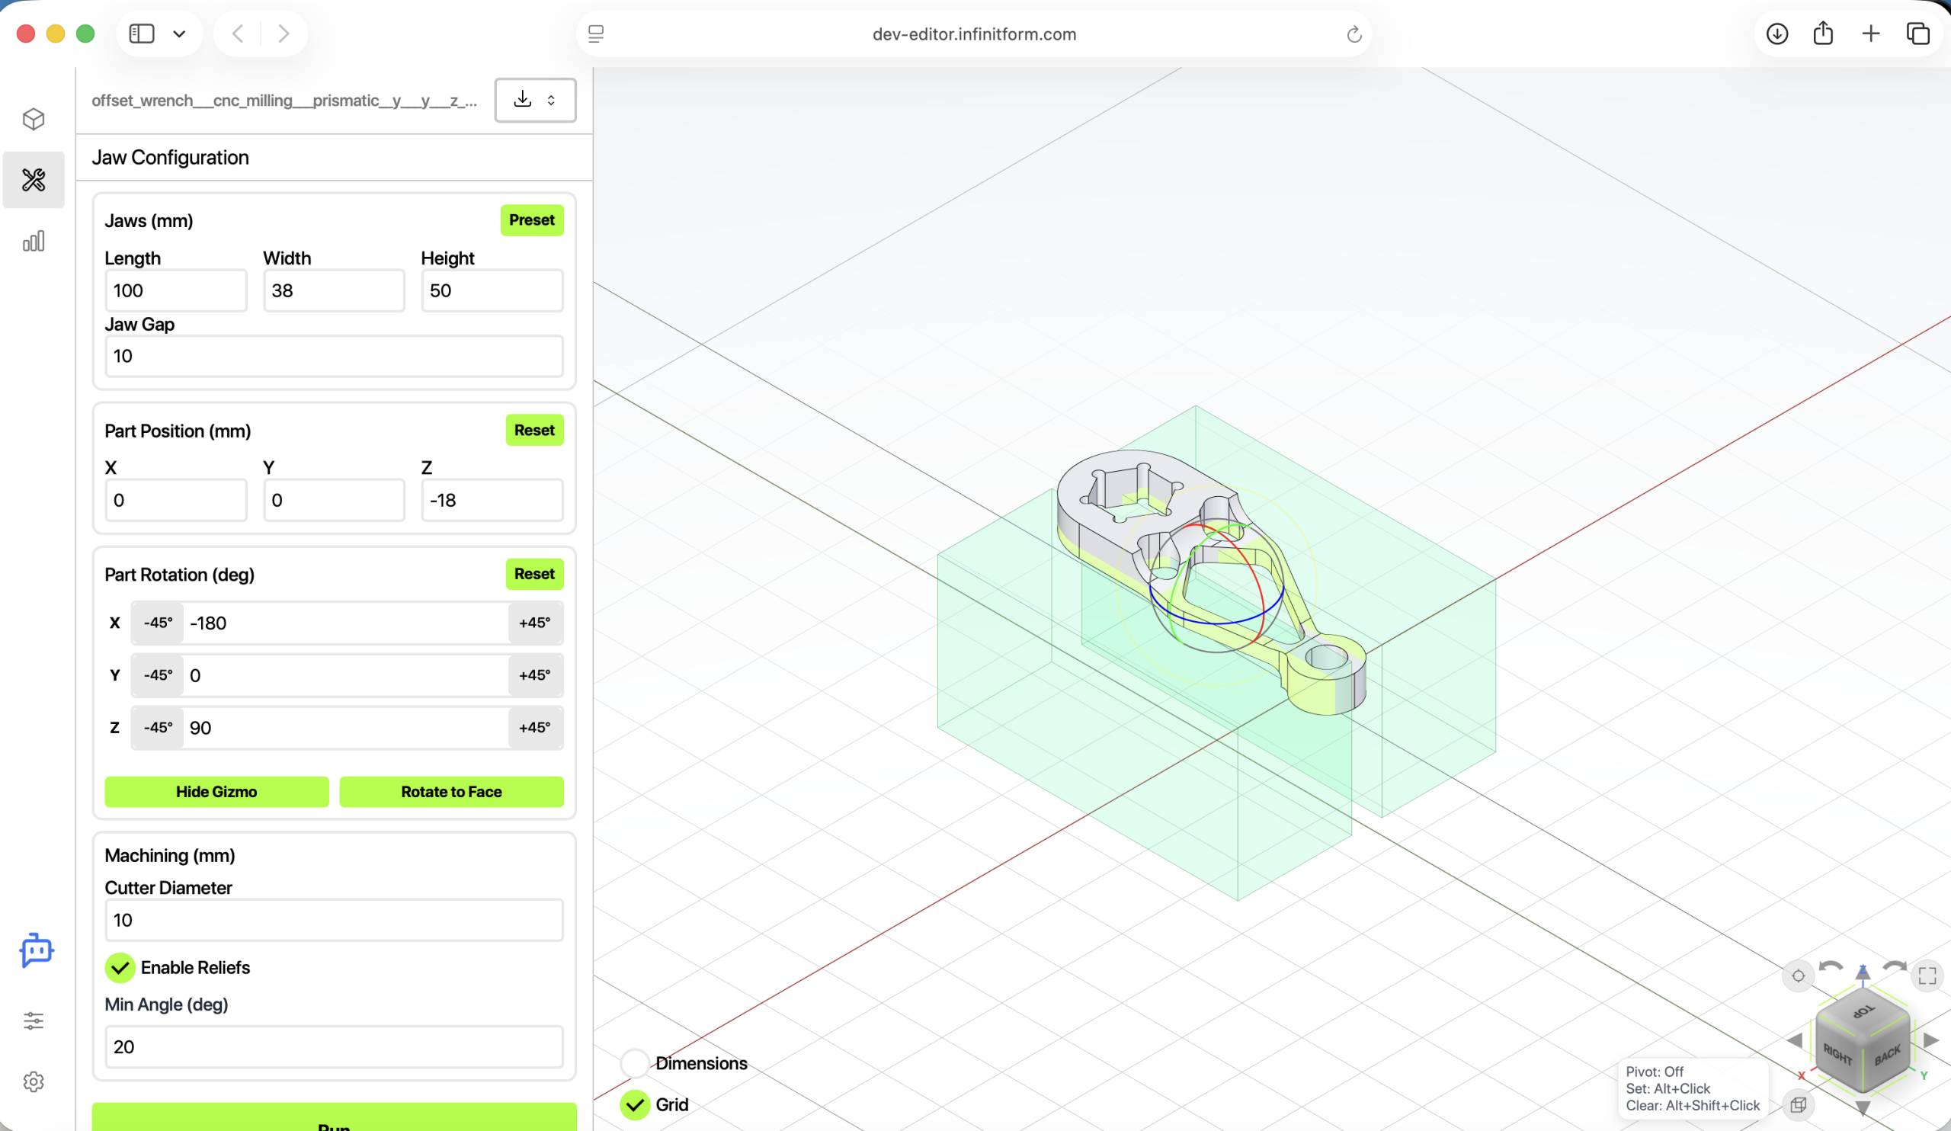Reset the Part Position values
The height and width of the screenshot is (1131, 1951).
[x=534, y=430]
